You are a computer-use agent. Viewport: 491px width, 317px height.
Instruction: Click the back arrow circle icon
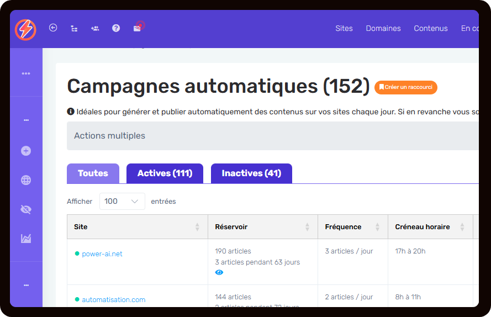pyautogui.click(x=53, y=28)
